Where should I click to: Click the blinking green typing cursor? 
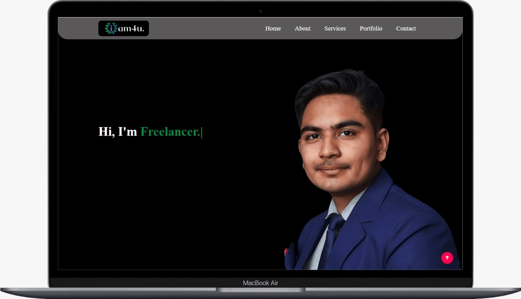[202, 132]
